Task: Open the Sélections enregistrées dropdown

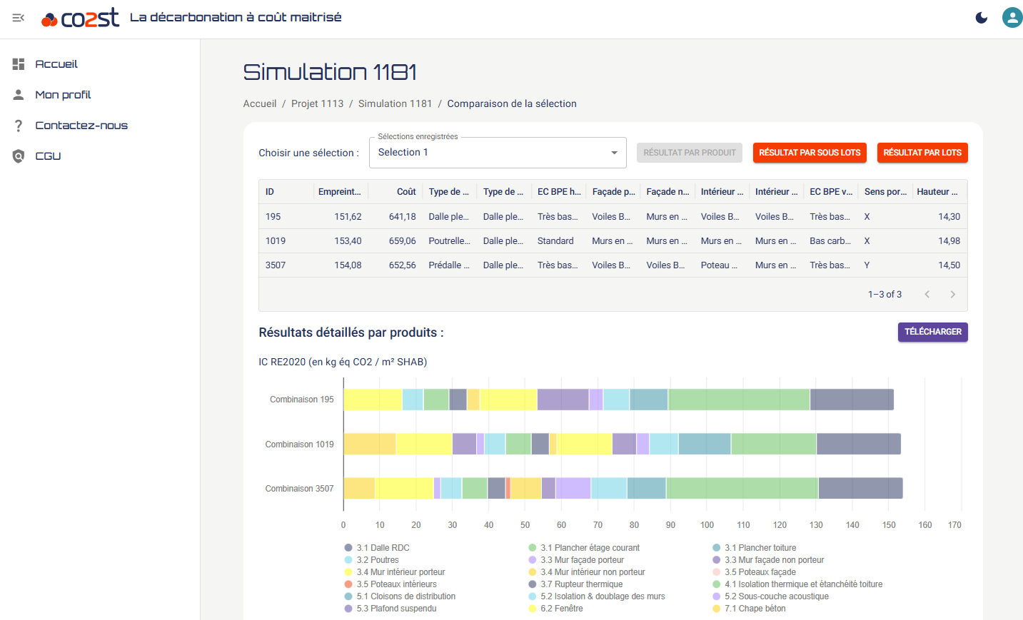Action: pos(497,153)
